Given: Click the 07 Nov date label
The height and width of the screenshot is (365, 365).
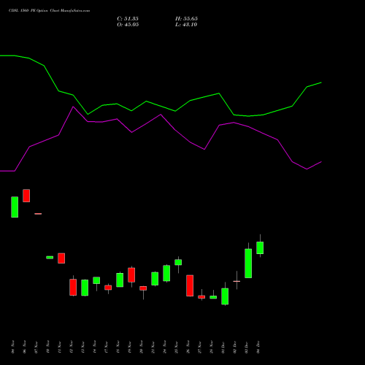Looking at the screenshot, I should [x=36, y=347].
